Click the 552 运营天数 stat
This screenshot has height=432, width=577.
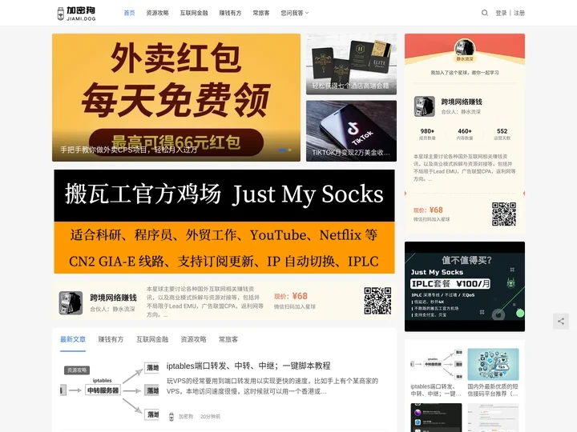[502, 134]
